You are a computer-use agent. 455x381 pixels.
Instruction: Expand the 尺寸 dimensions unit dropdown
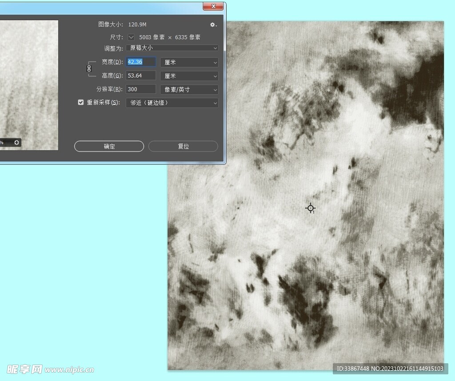click(x=131, y=37)
